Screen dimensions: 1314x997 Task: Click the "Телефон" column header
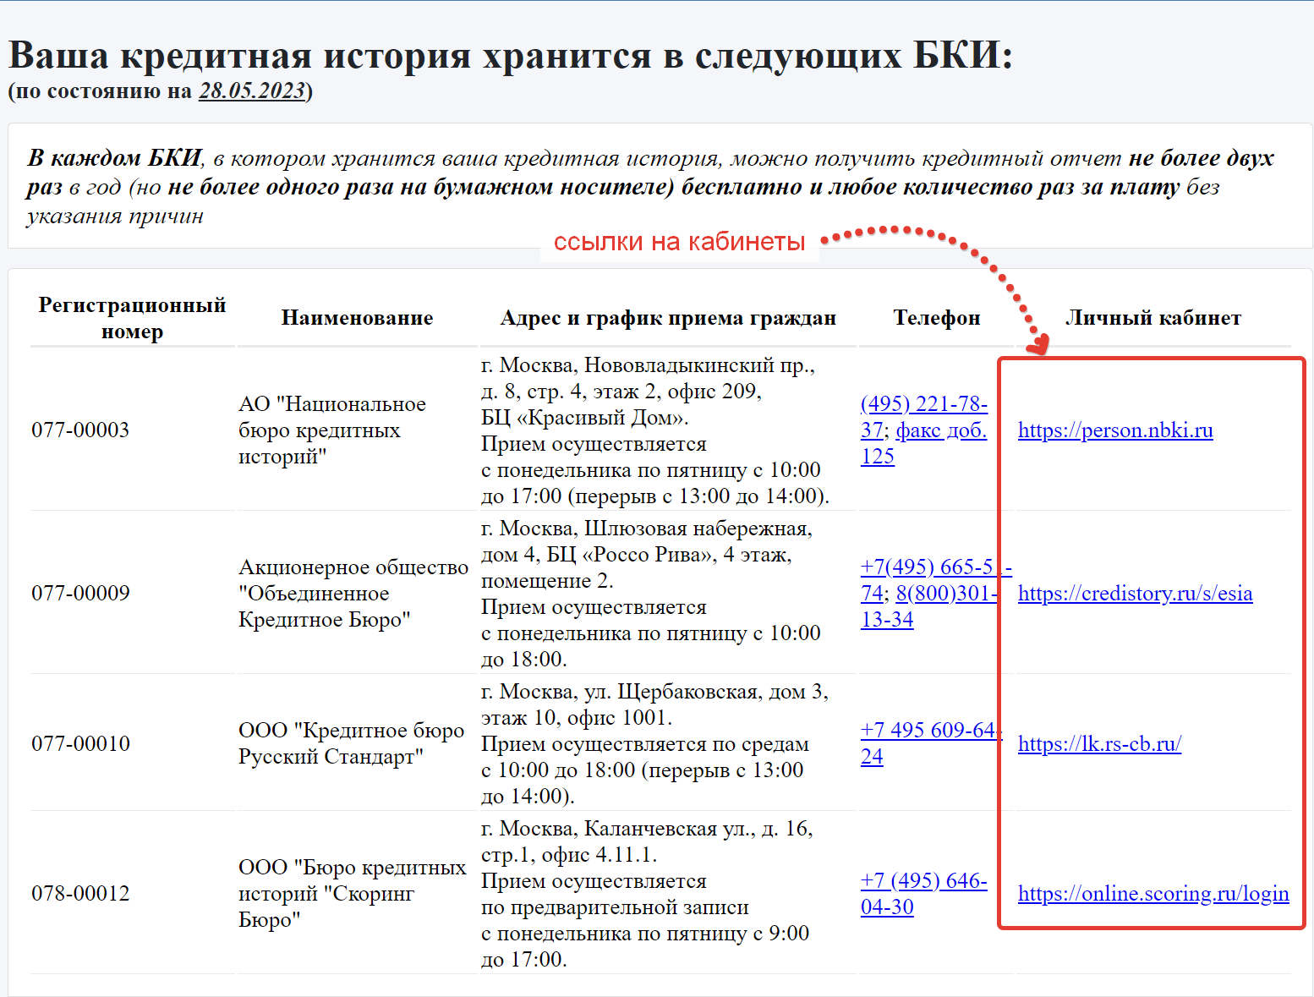pyautogui.click(x=937, y=318)
